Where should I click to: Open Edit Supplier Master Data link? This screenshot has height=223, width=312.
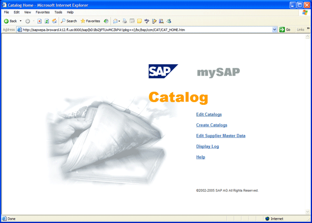220,136
